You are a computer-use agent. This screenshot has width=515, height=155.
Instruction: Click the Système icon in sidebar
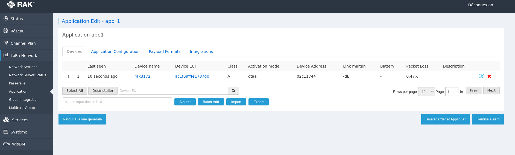(x=6, y=132)
